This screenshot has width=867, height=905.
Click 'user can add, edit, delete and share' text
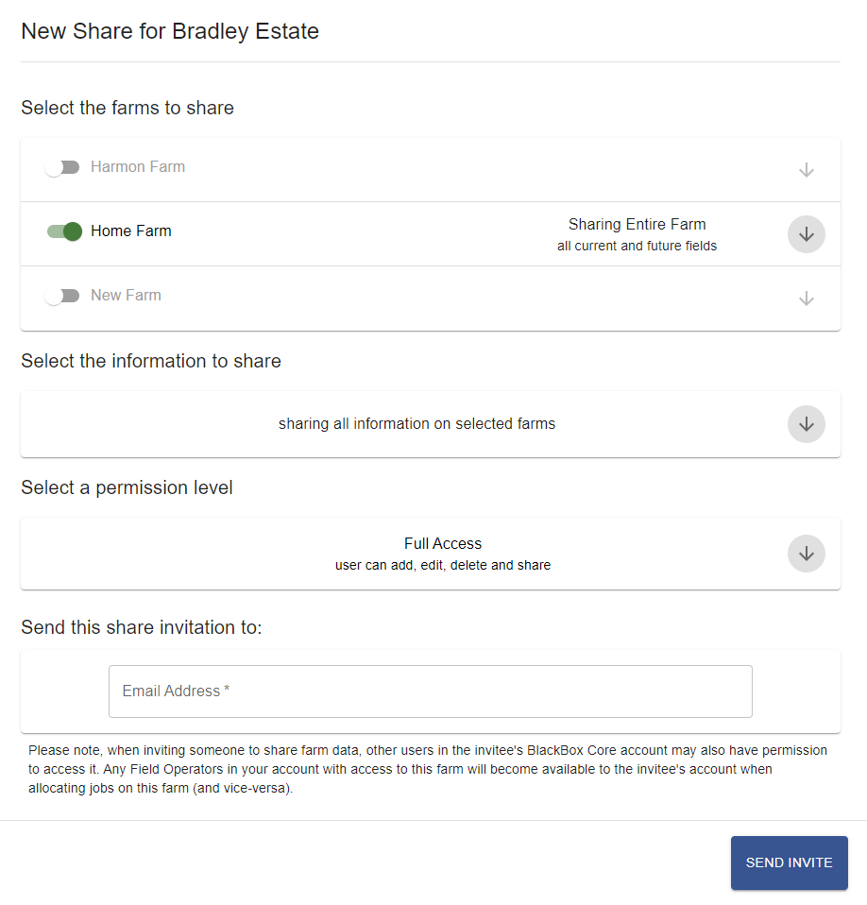[x=442, y=565]
